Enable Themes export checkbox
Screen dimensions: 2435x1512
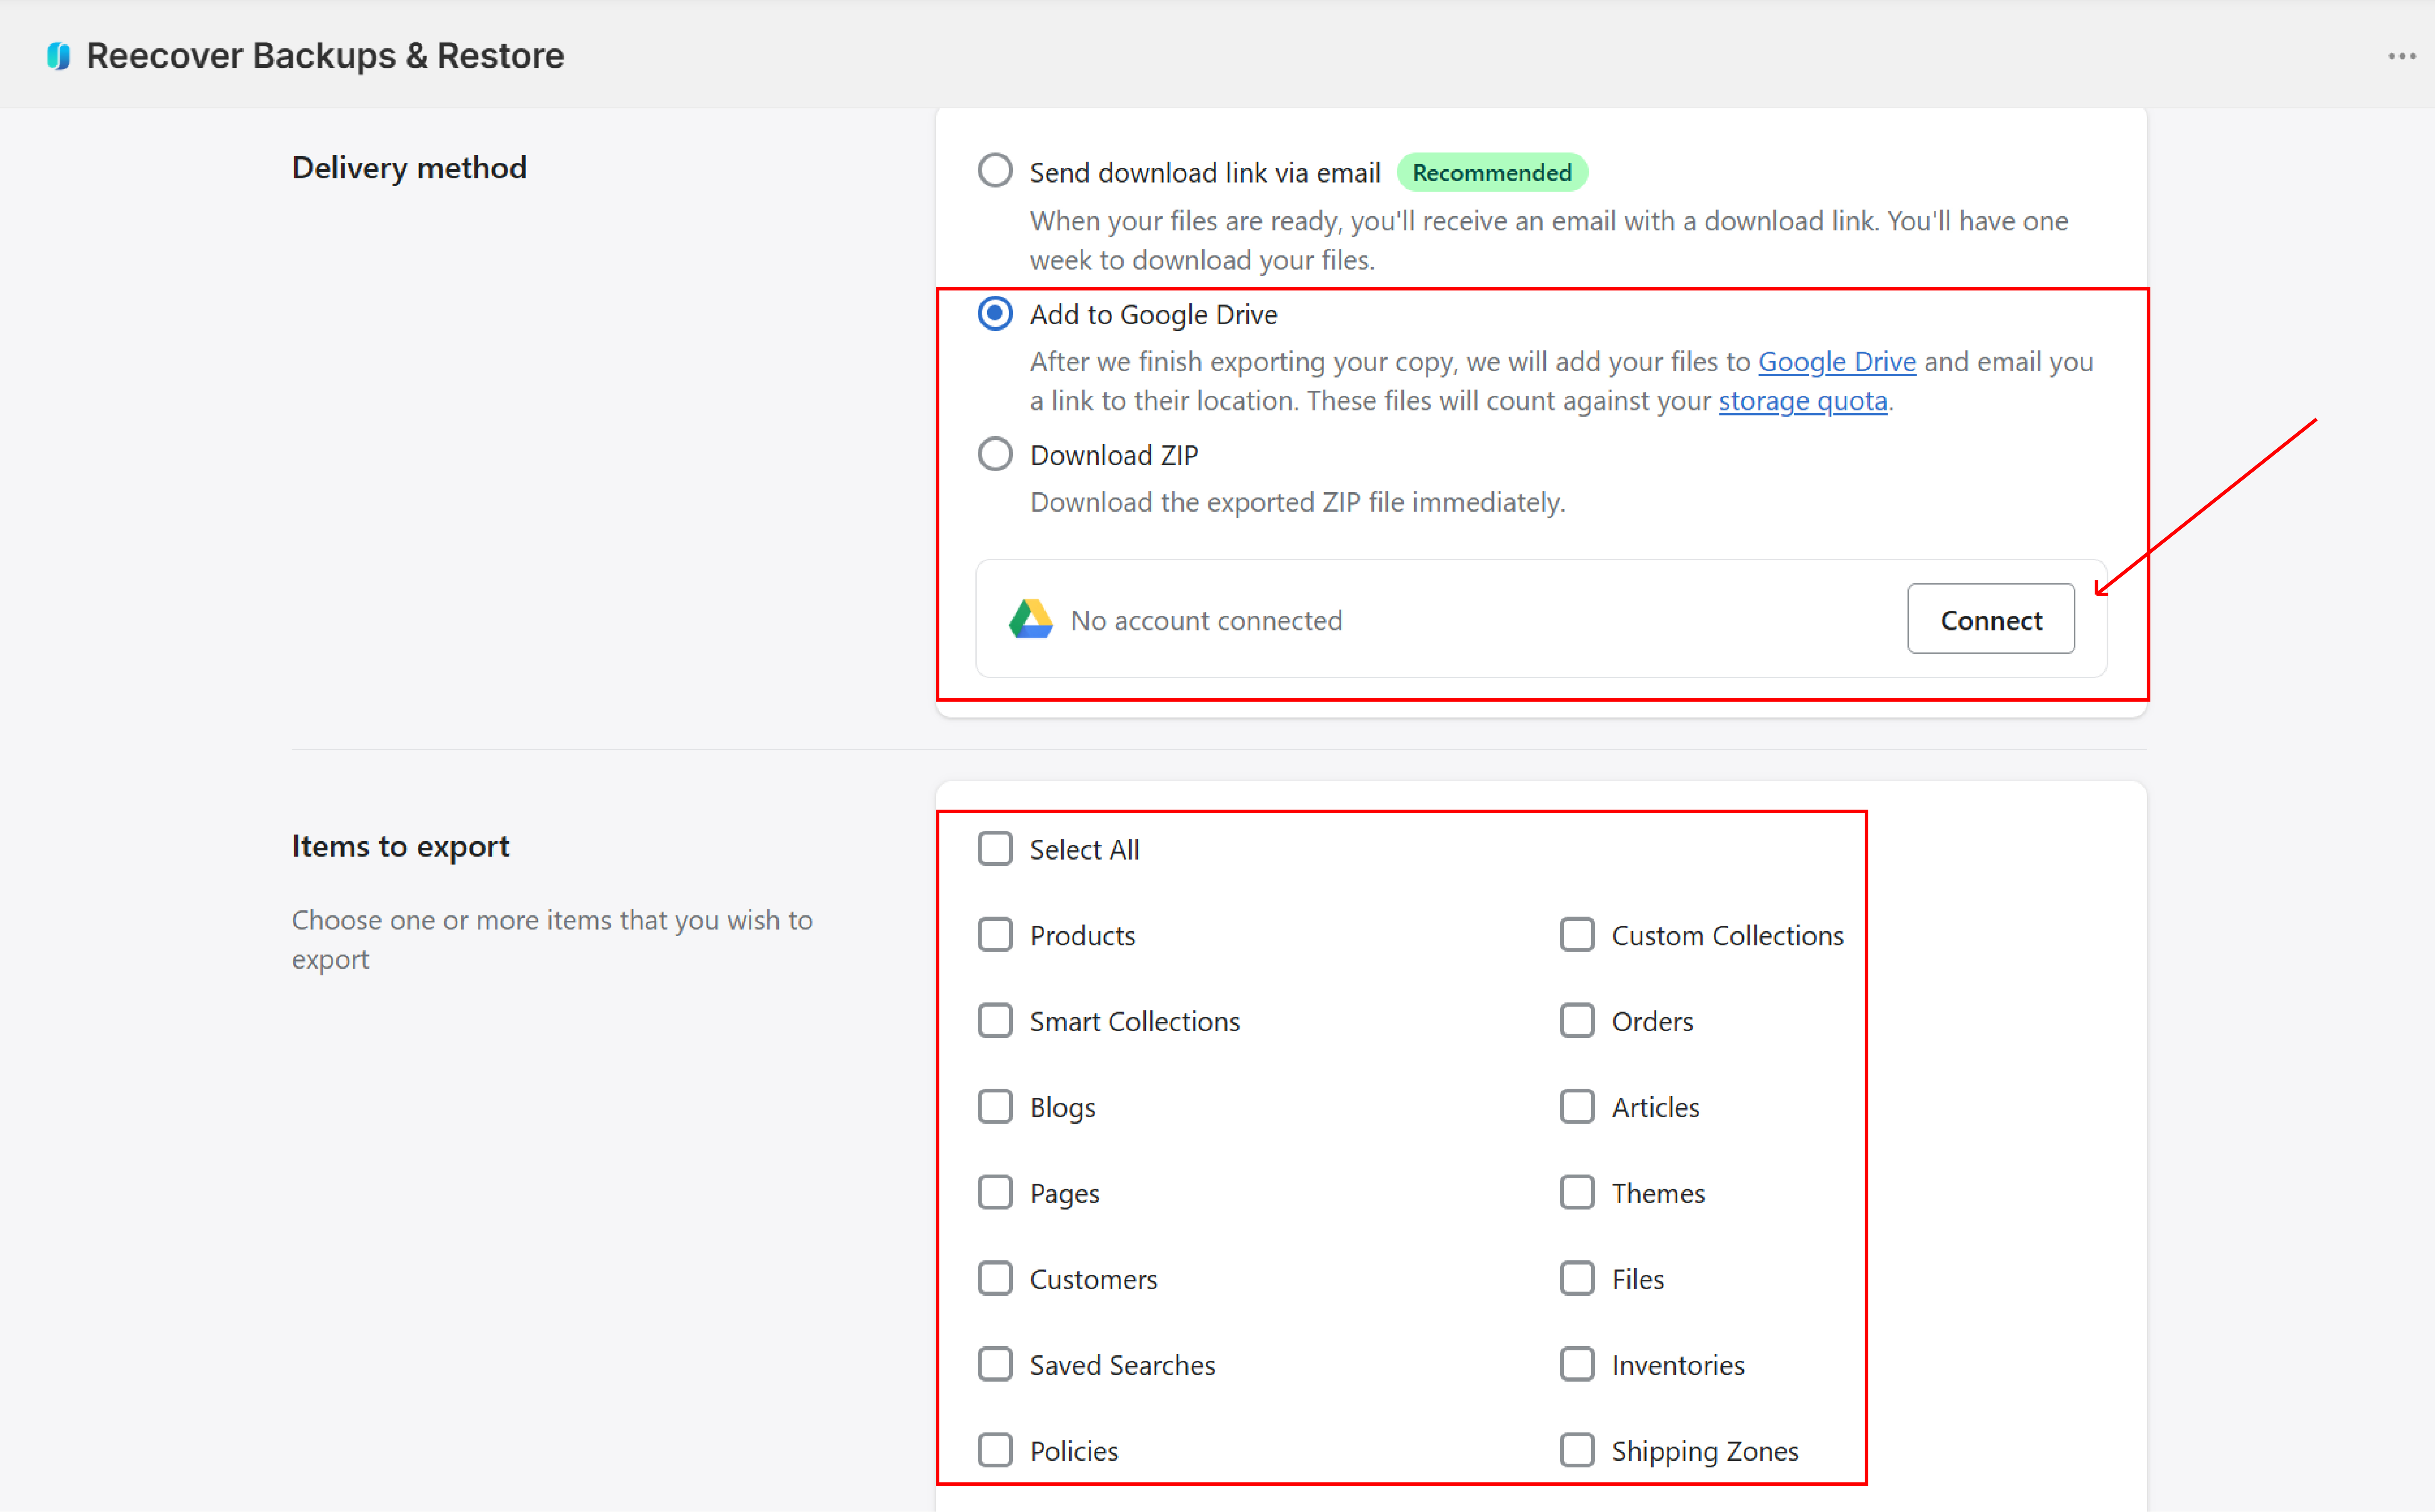[1577, 1193]
